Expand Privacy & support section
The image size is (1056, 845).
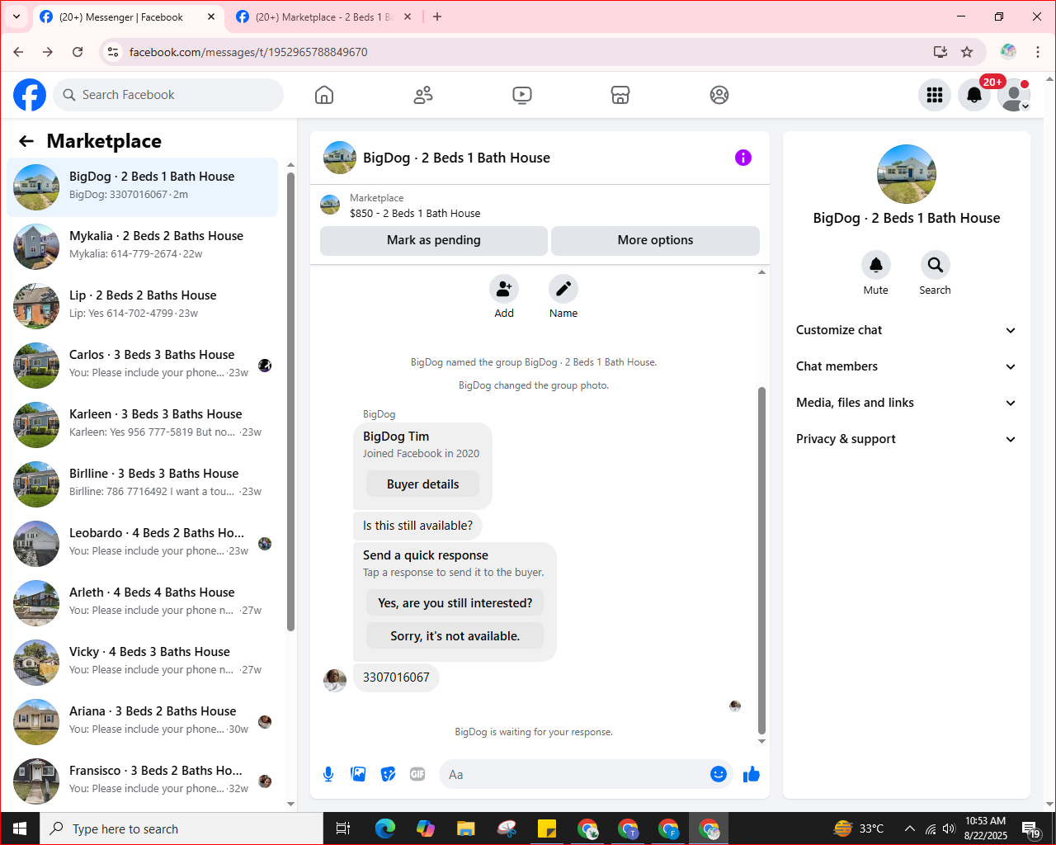click(x=906, y=439)
